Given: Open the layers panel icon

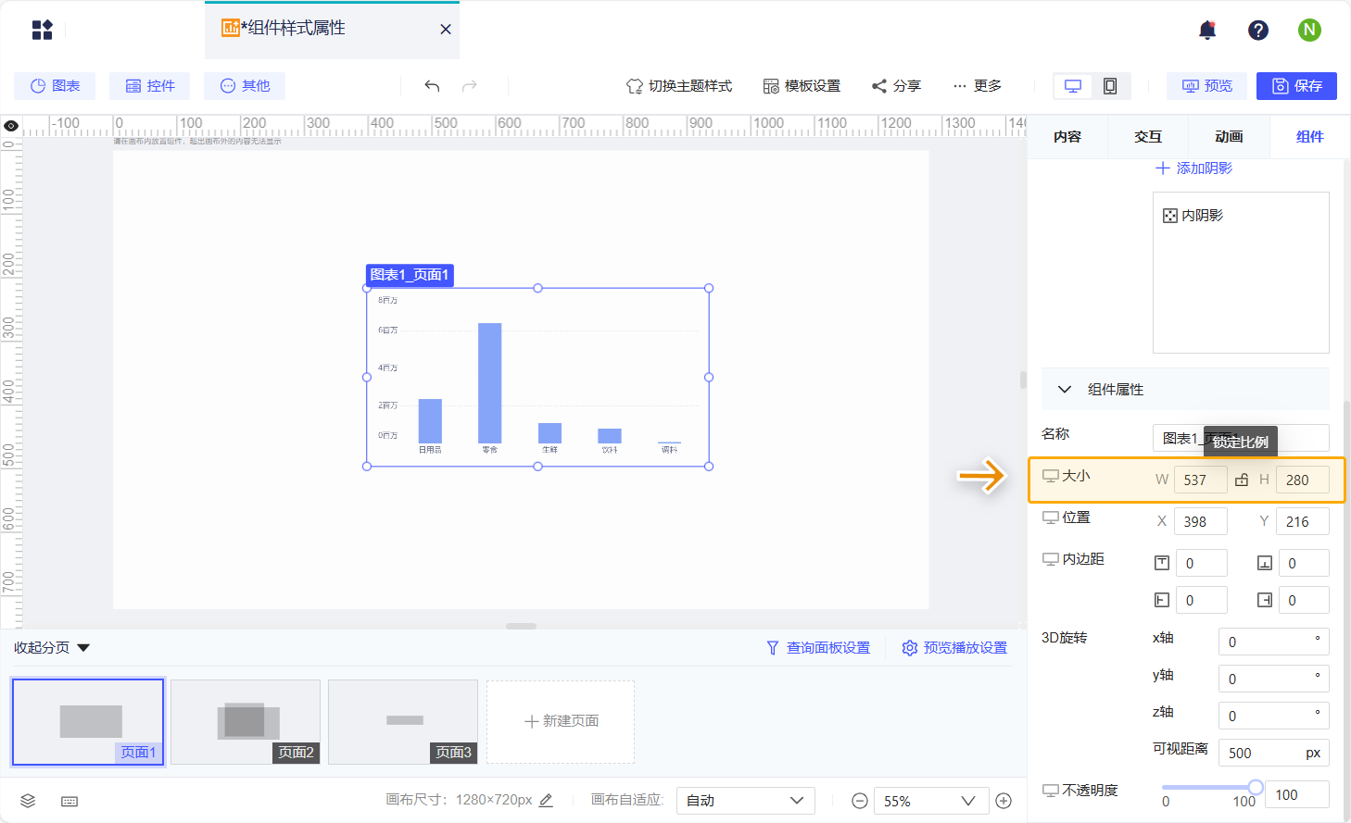Looking at the screenshot, I should click(28, 801).
